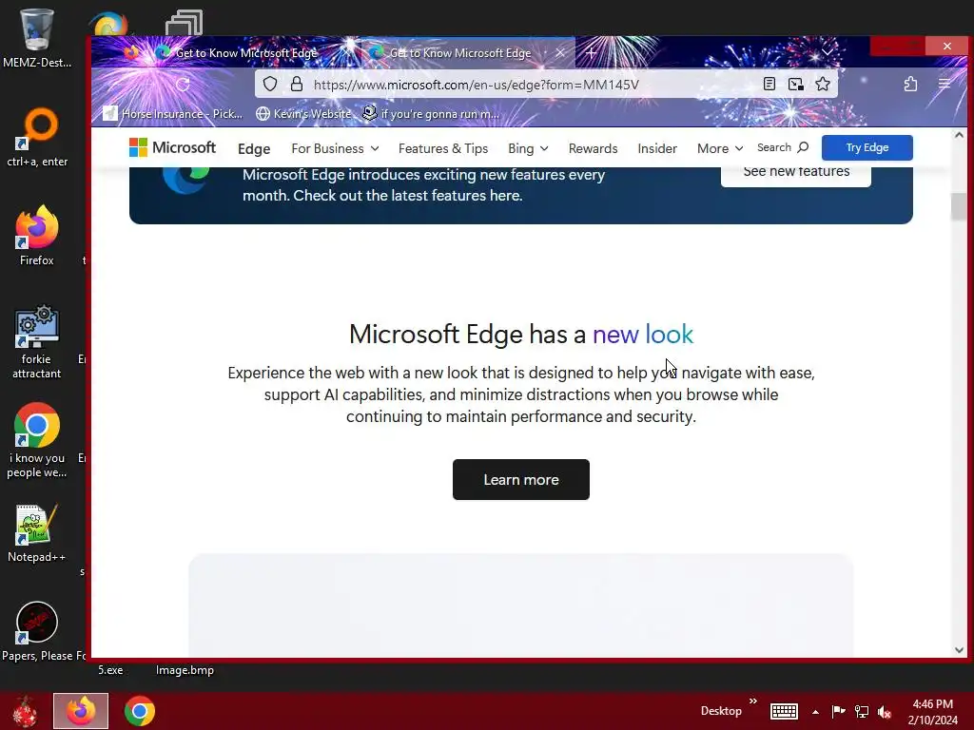Viewport: 974px width, 730px height.
Task: Click the Microsoft logo on the page
Action: point(172,147)
